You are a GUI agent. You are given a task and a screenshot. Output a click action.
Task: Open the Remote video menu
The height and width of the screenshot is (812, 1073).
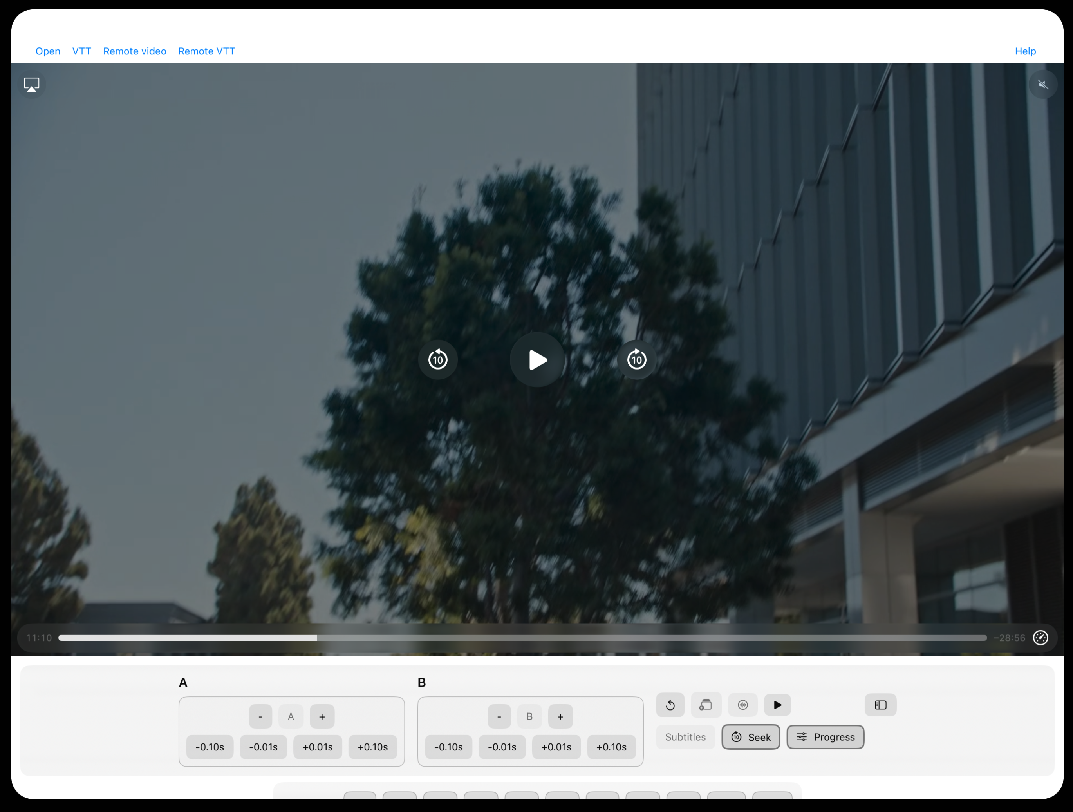pos(134,51)
